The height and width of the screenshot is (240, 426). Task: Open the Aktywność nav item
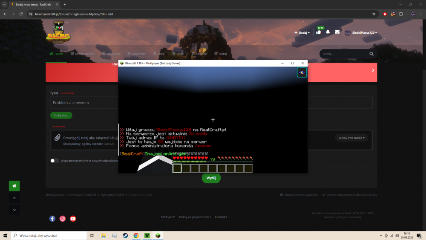136,54
